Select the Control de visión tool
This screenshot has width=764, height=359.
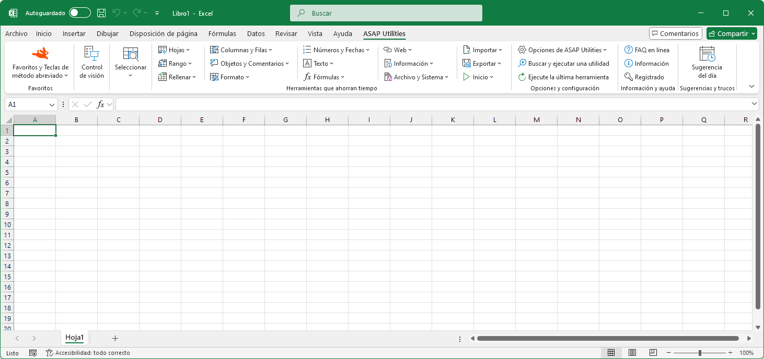tap(91, 63)
